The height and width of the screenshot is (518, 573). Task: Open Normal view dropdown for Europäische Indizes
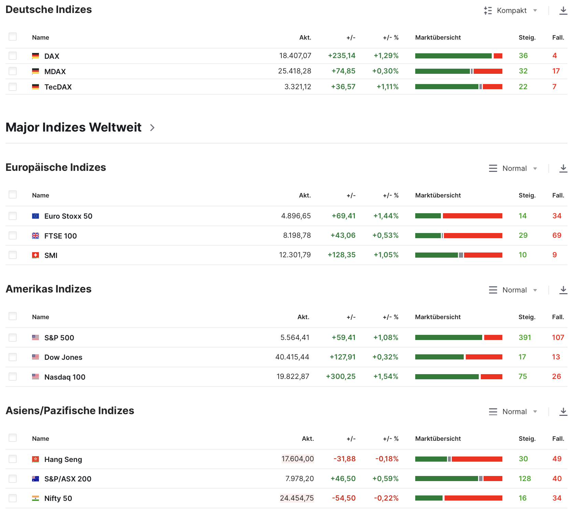[x=513, y=168]
